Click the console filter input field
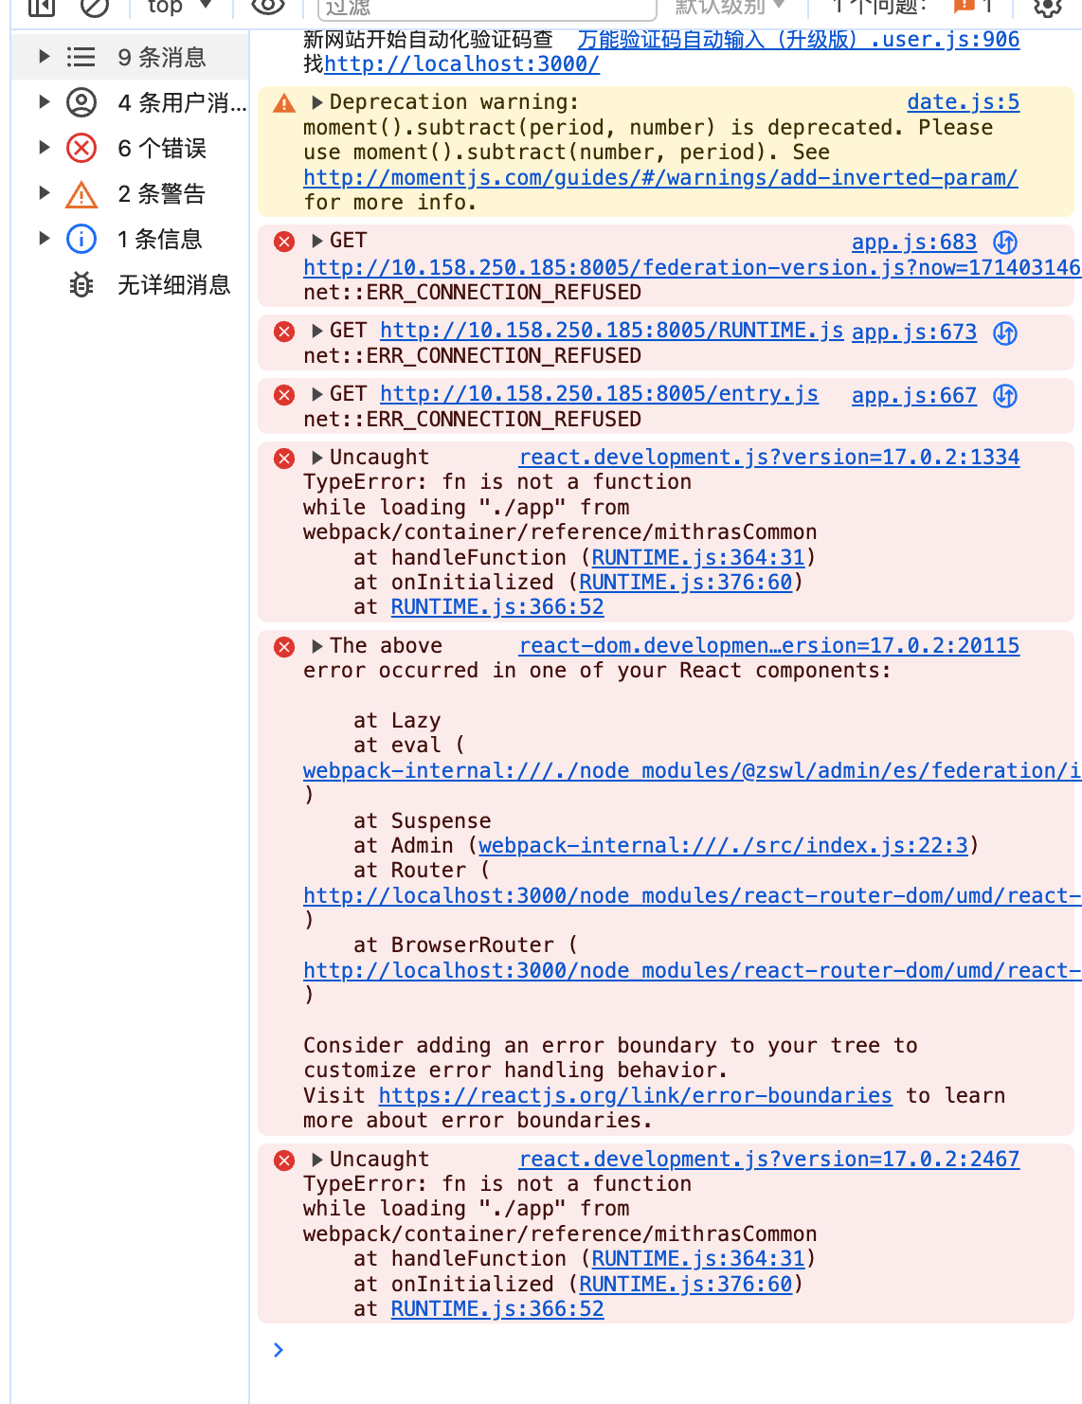Screen dimensions: 1082x1404 click(x=487, y=9)
